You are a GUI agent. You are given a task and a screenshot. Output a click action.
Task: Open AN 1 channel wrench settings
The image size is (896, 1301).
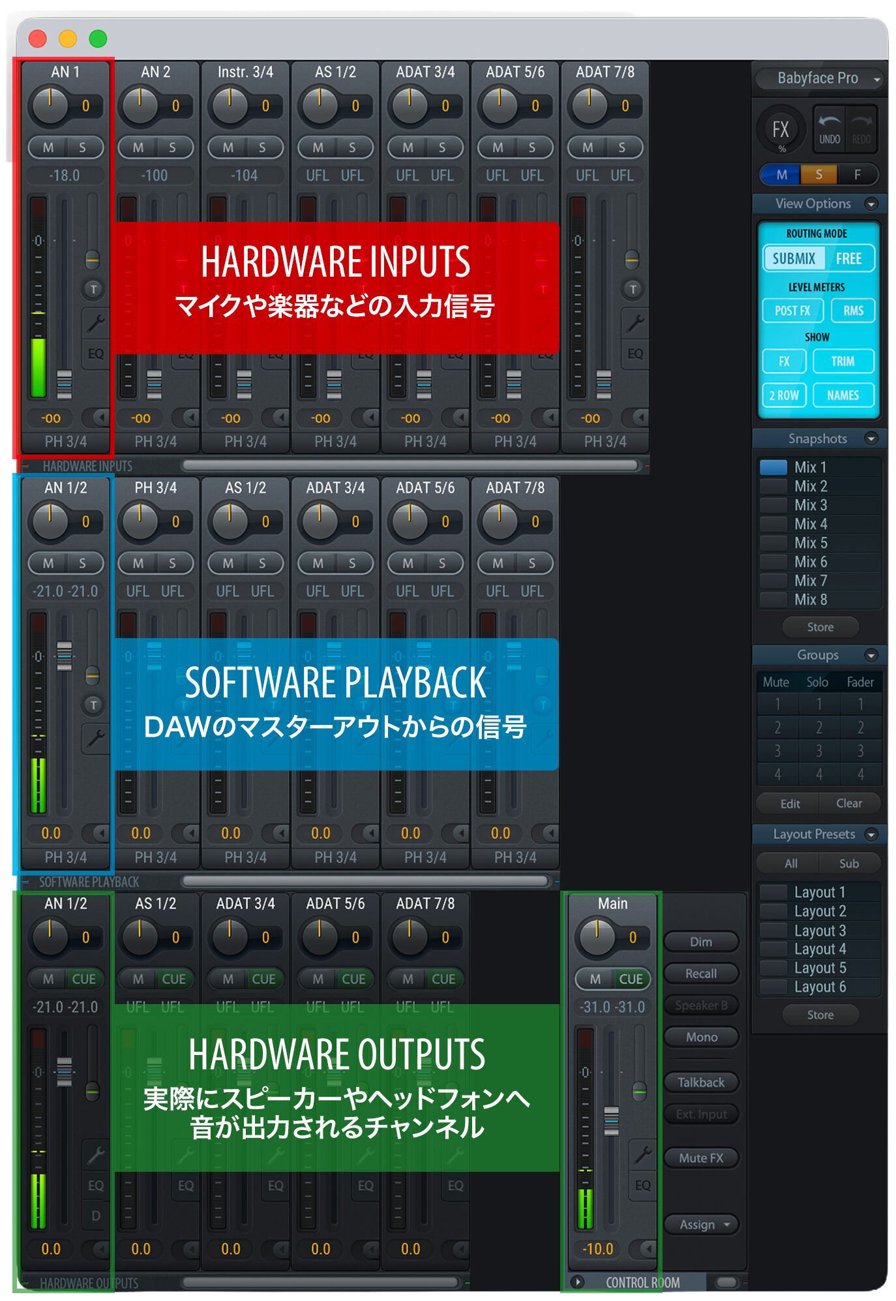click(x=95, y=323)
